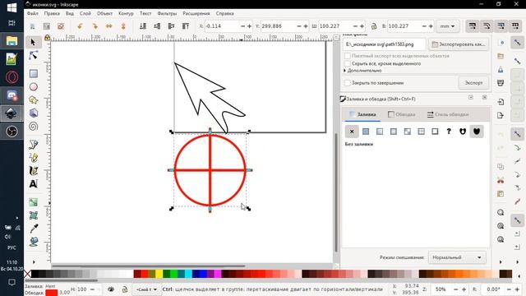Flip selection horizontally
526x296 pixels.
109,26
